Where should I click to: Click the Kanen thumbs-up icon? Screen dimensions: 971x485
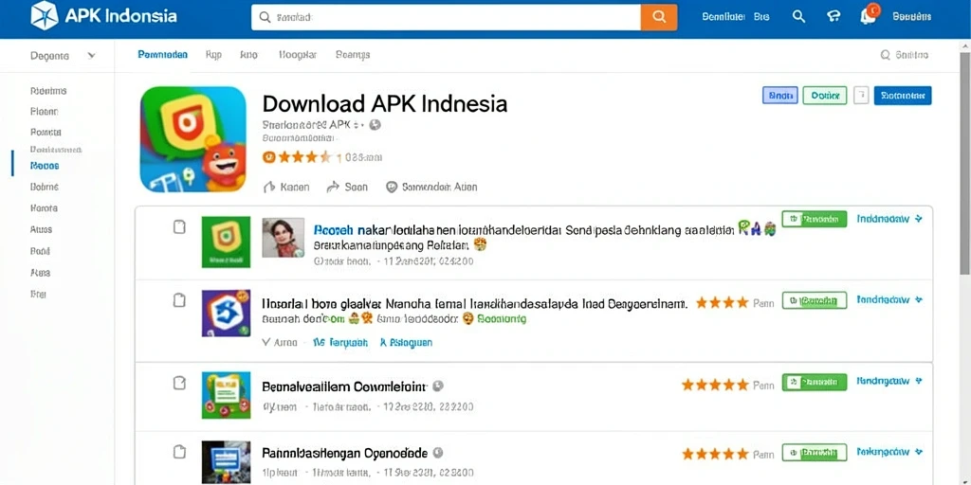(268, 187)
